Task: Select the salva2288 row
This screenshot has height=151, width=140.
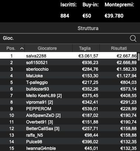Action: [x=69, y=56]
